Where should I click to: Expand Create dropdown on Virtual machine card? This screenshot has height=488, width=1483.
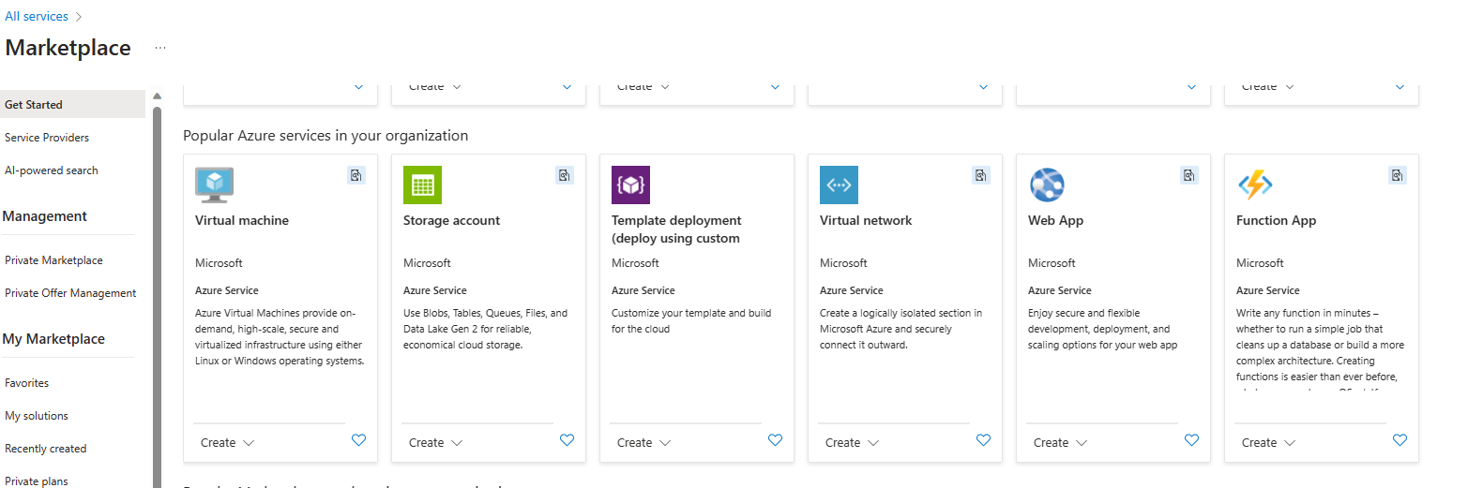(228, 443)
